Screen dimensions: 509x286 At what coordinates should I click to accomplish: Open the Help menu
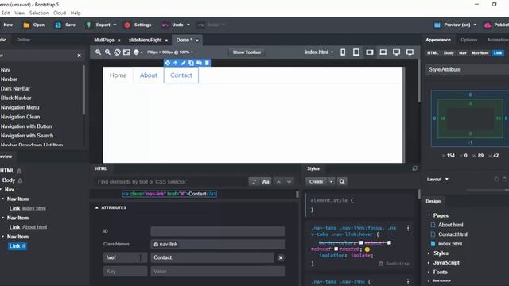coord(76,13)
